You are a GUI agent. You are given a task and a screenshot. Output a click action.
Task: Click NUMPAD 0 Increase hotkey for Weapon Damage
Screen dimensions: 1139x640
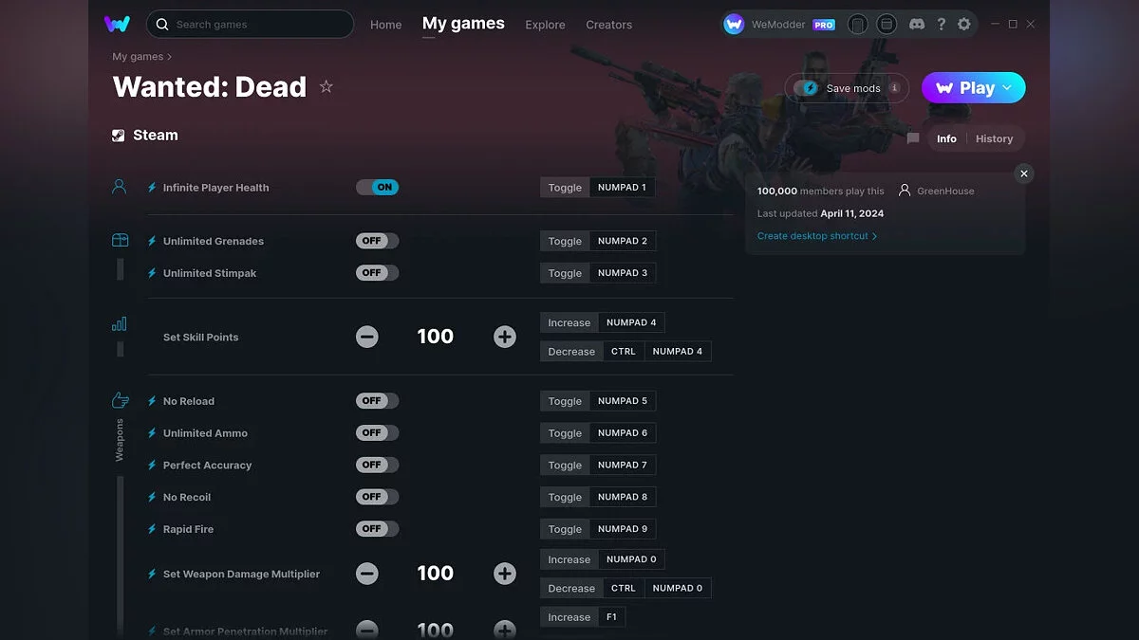coord(631,559)
